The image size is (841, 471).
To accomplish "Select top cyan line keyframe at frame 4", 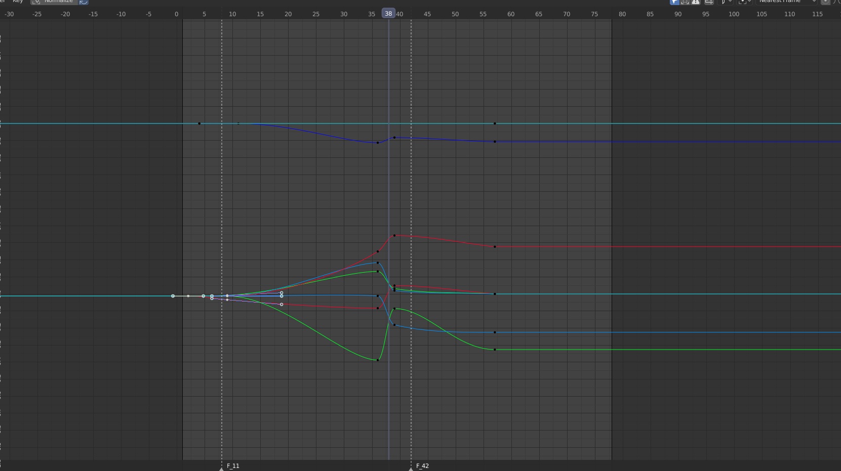I will tap(199, 123).
